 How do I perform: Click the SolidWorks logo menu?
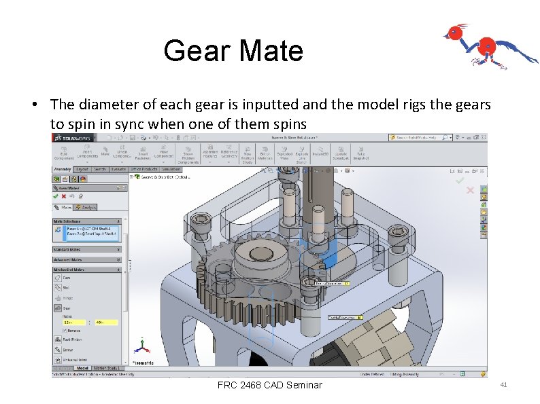[x=73, y=138]
